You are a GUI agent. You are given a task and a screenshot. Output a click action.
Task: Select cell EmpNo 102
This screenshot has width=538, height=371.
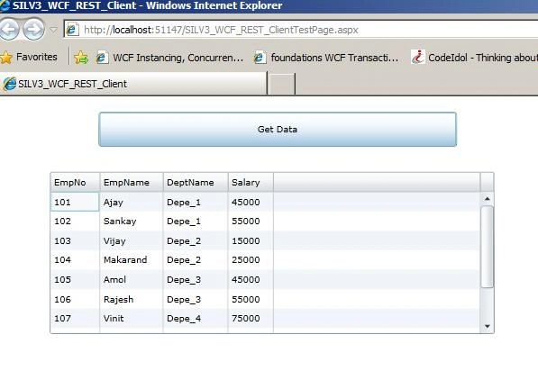pos(75,222)
